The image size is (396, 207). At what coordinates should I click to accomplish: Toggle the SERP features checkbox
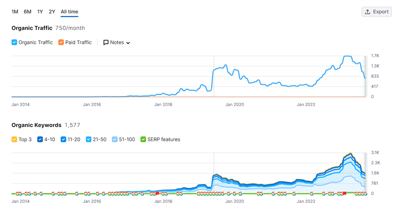143,139
